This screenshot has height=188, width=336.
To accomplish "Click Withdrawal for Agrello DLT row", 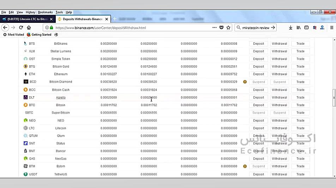I will point(279,98).
